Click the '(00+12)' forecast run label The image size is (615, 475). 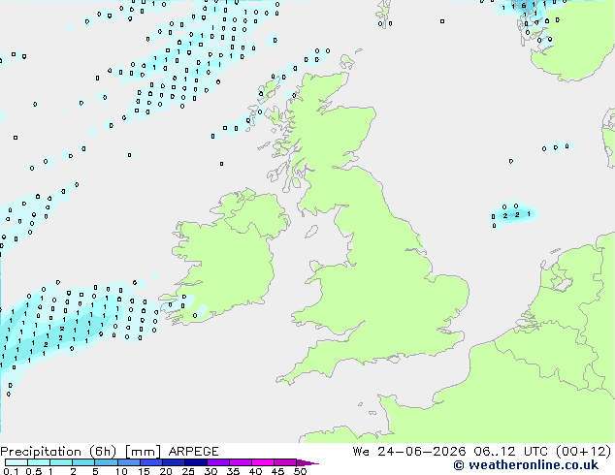click(584, 452)
